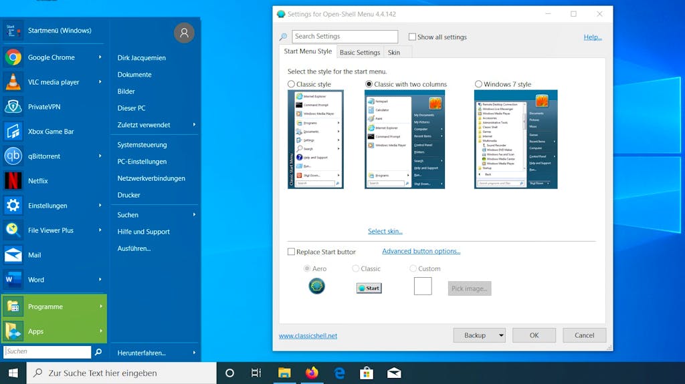Click the Google Chrome icon in start menu

13,57
